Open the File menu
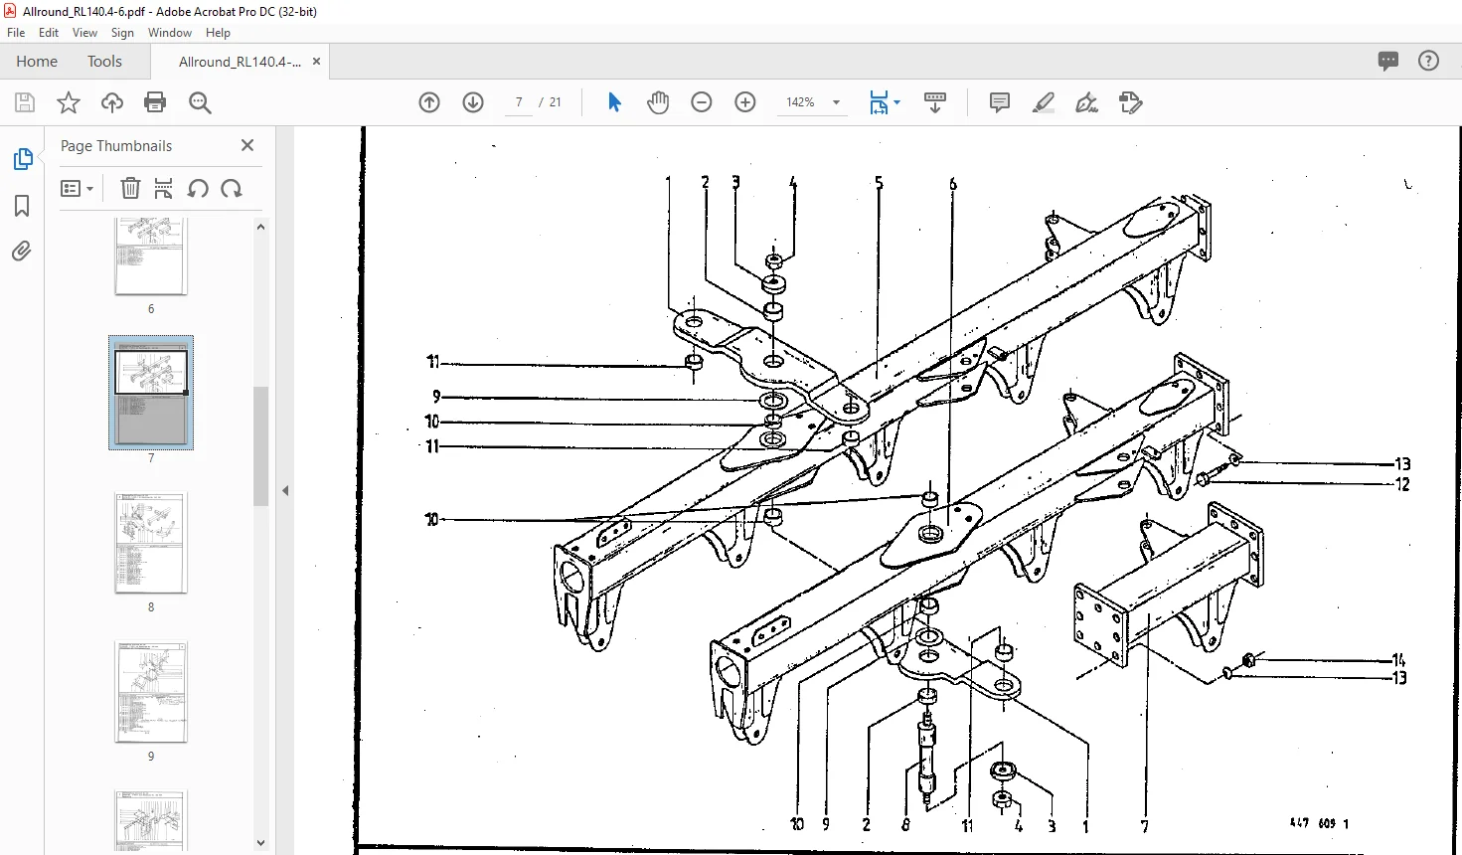This screenshot has width=1462, height=855. 16,33
